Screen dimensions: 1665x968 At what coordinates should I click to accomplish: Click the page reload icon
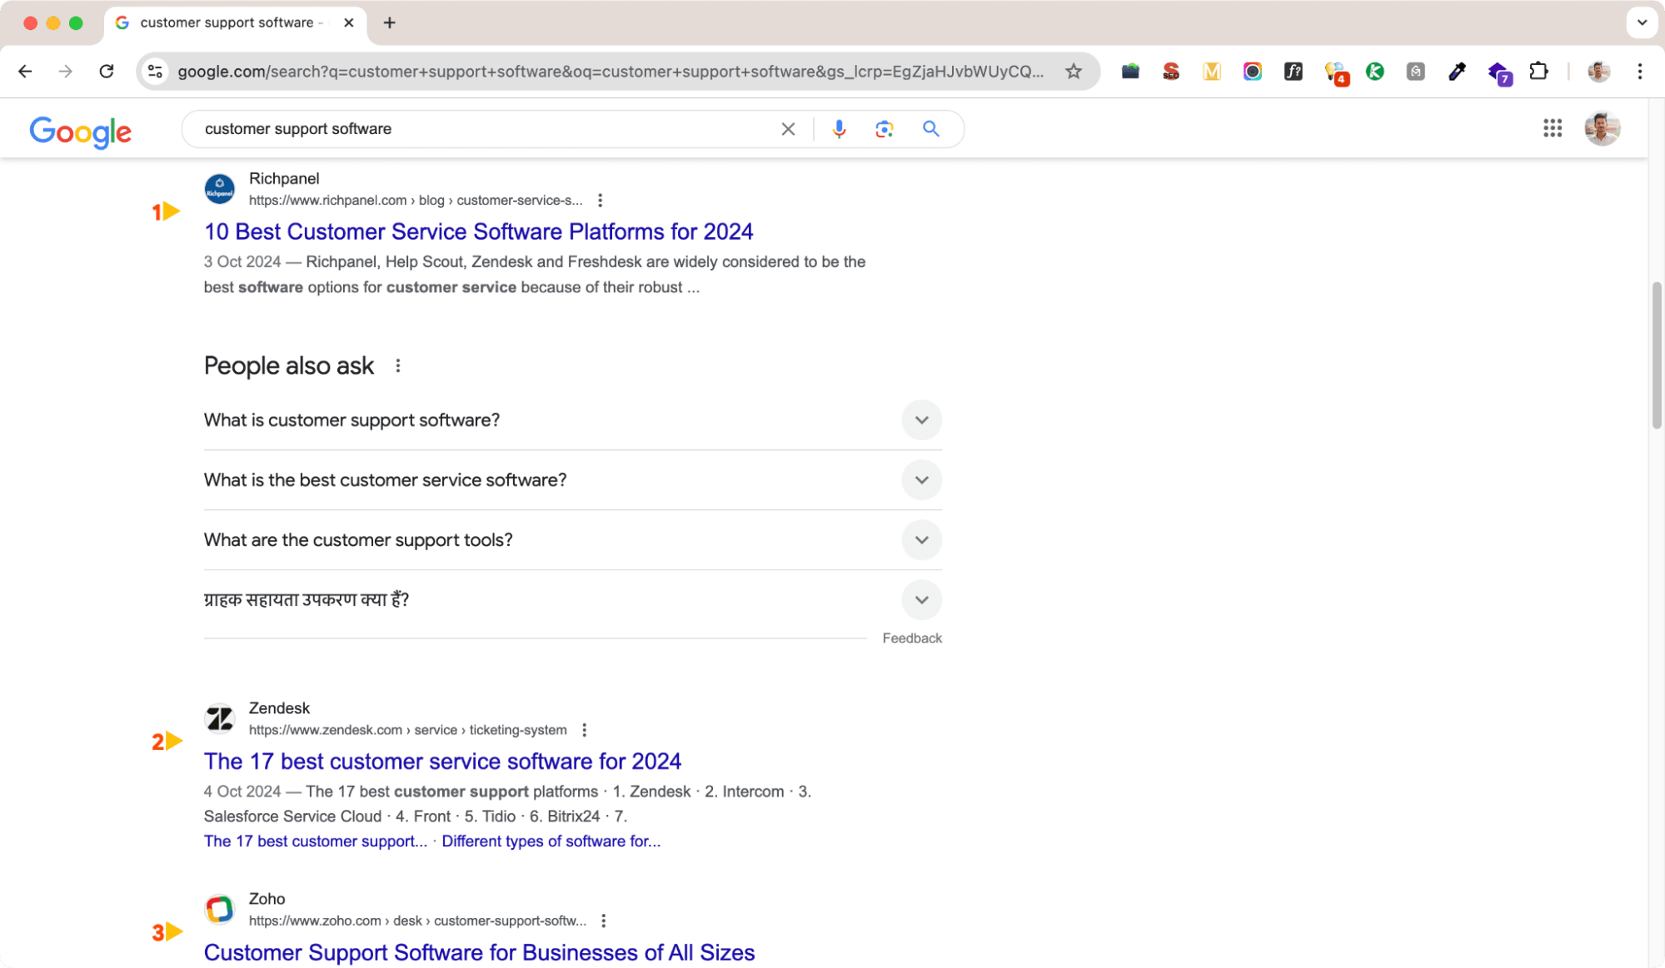point(107,72)
